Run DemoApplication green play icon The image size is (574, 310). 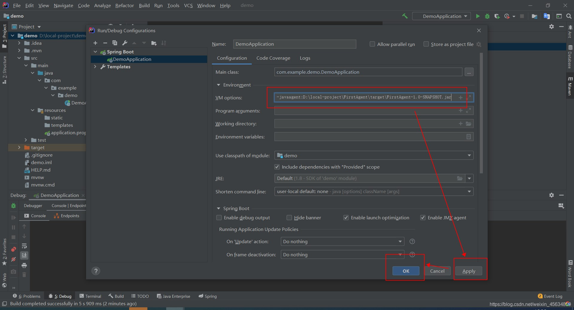pyautogui.click(x=478, y=16)
